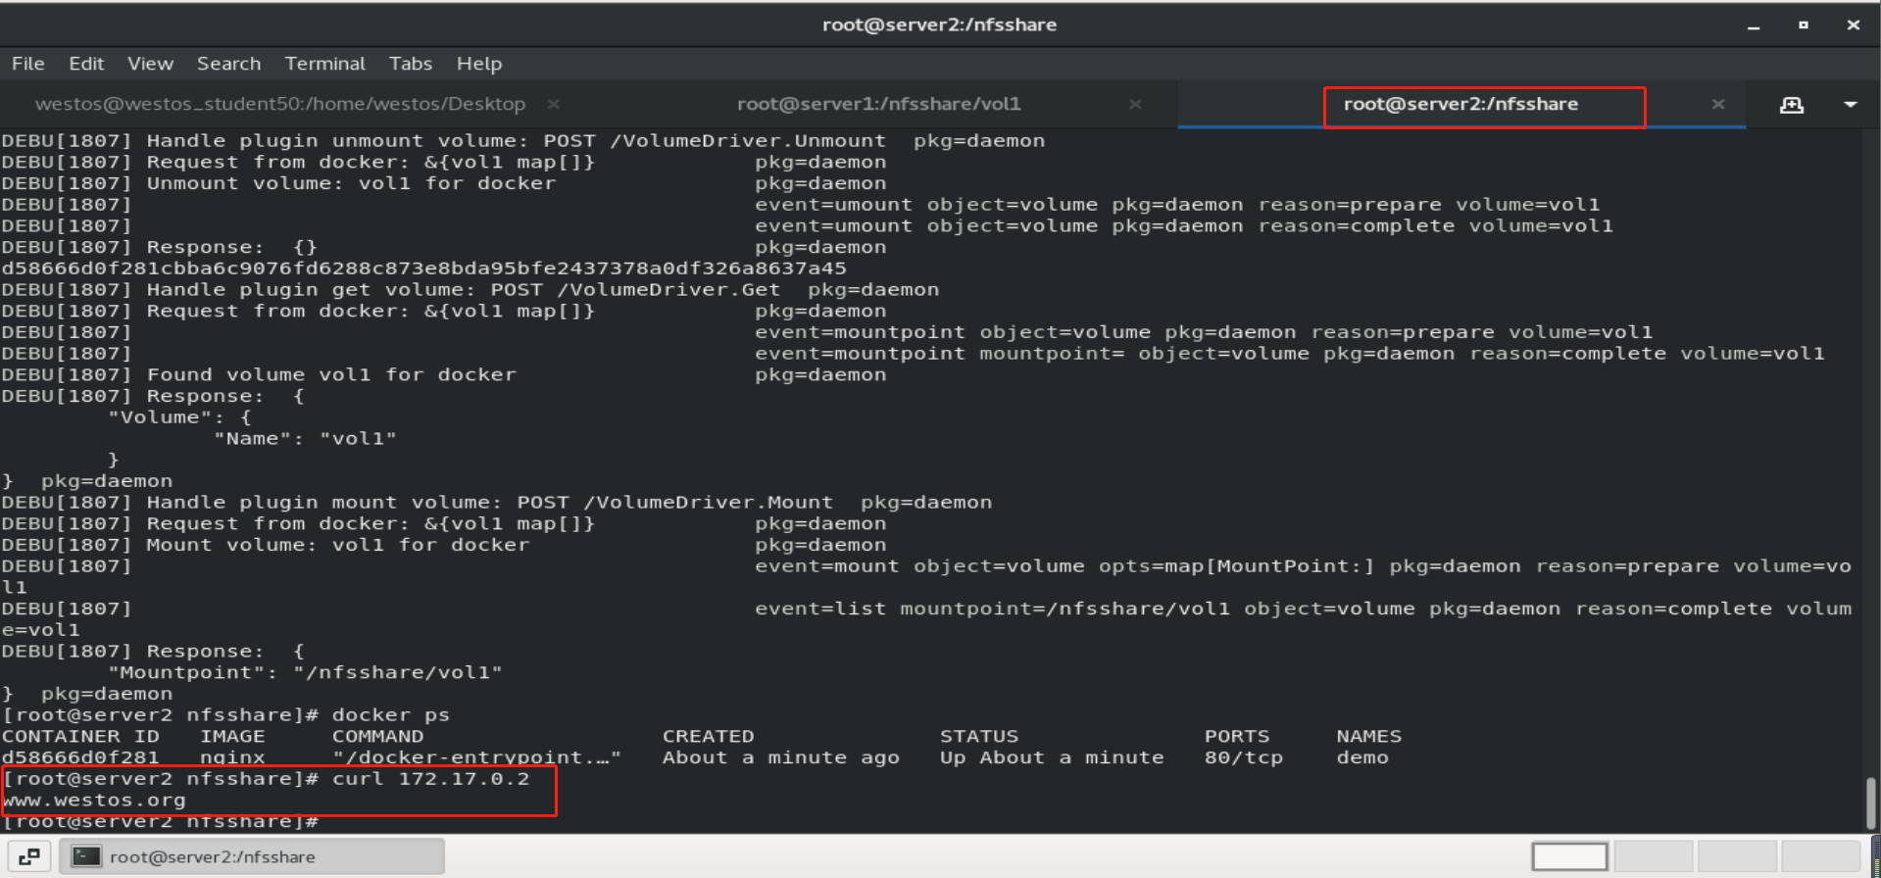Click the PORTS column header

click(x=1237, y=737)
